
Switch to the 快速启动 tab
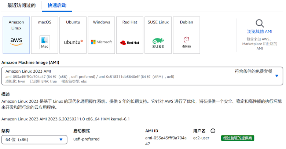(57, 6)
